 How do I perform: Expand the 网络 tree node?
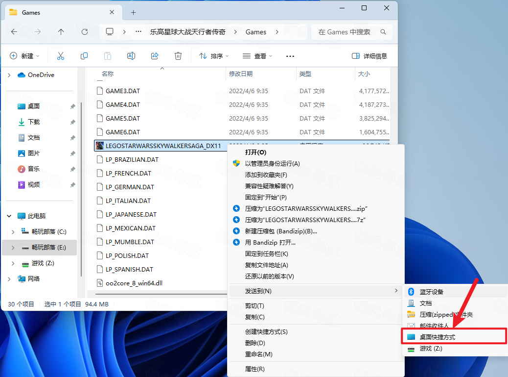(x=9, y=279)
